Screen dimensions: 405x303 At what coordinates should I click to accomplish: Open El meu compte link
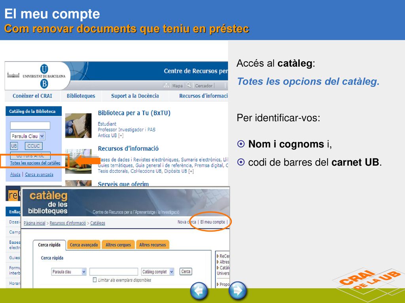(212, 222)
